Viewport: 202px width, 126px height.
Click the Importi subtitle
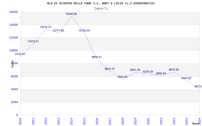(101, 9)
